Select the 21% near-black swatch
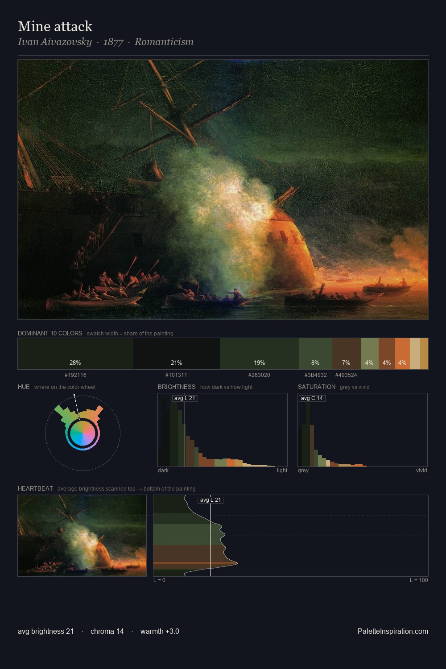The height and width of the screenshot is (669, 446). 177,354
